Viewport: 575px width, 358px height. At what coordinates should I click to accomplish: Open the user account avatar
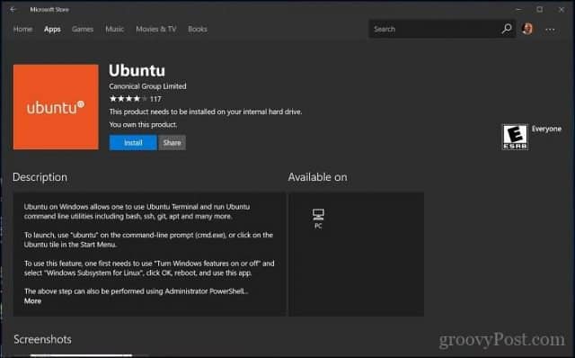(527, 29)
